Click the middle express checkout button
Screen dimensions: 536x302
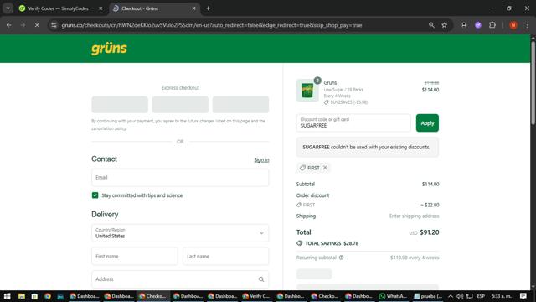(180, 104)
